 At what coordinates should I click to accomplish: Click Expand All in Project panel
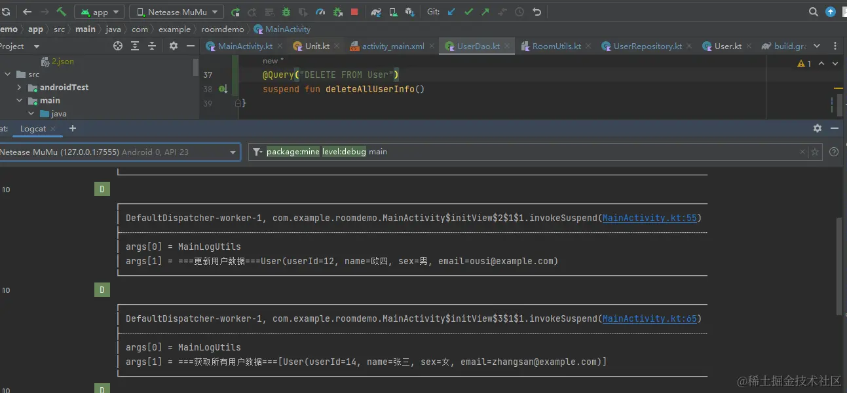point(135,46)
